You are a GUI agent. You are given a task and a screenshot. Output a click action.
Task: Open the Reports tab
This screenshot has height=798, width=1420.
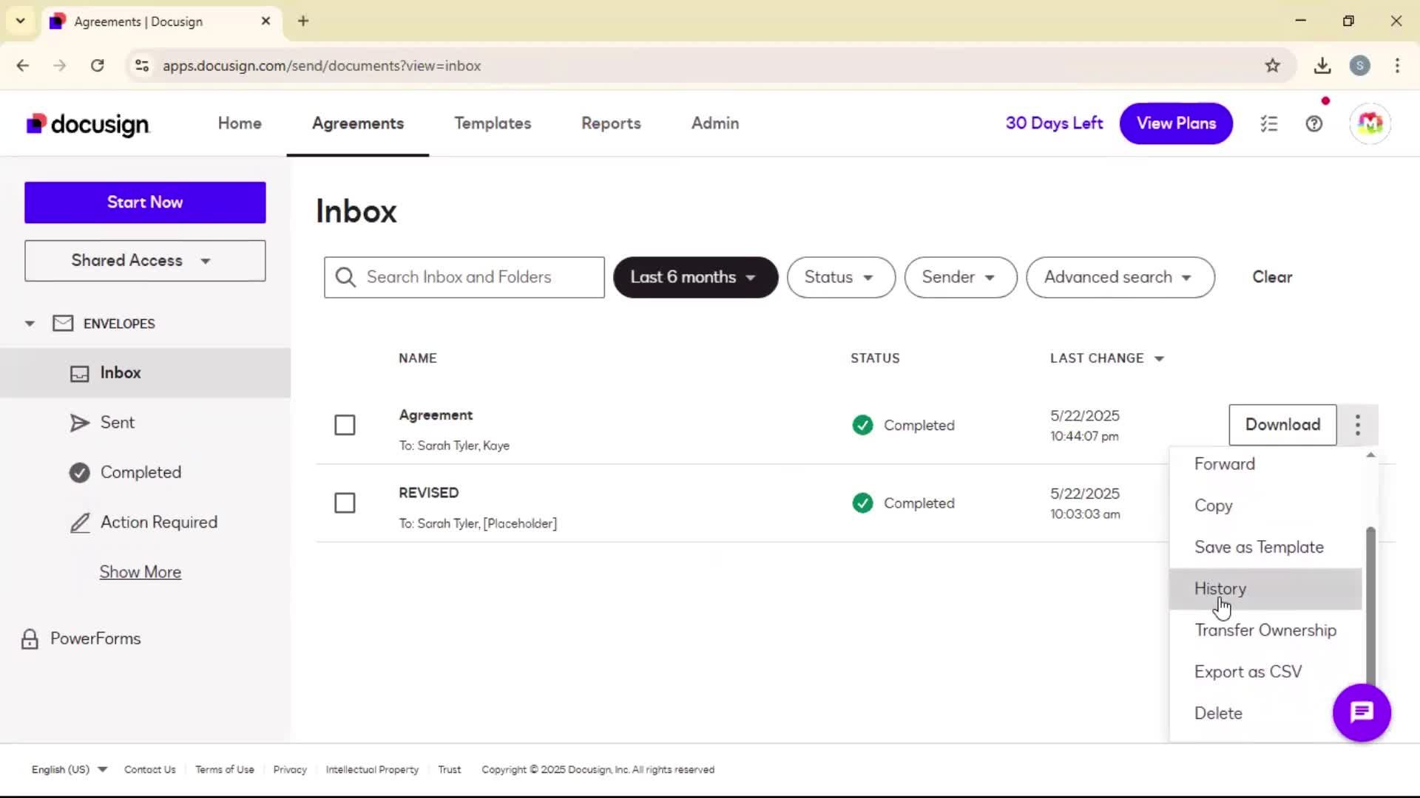point(611,123)
